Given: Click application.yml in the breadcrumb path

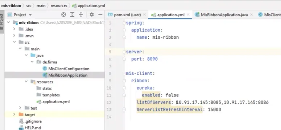Looking at the screenshot, I should click(x=91, y=6).
